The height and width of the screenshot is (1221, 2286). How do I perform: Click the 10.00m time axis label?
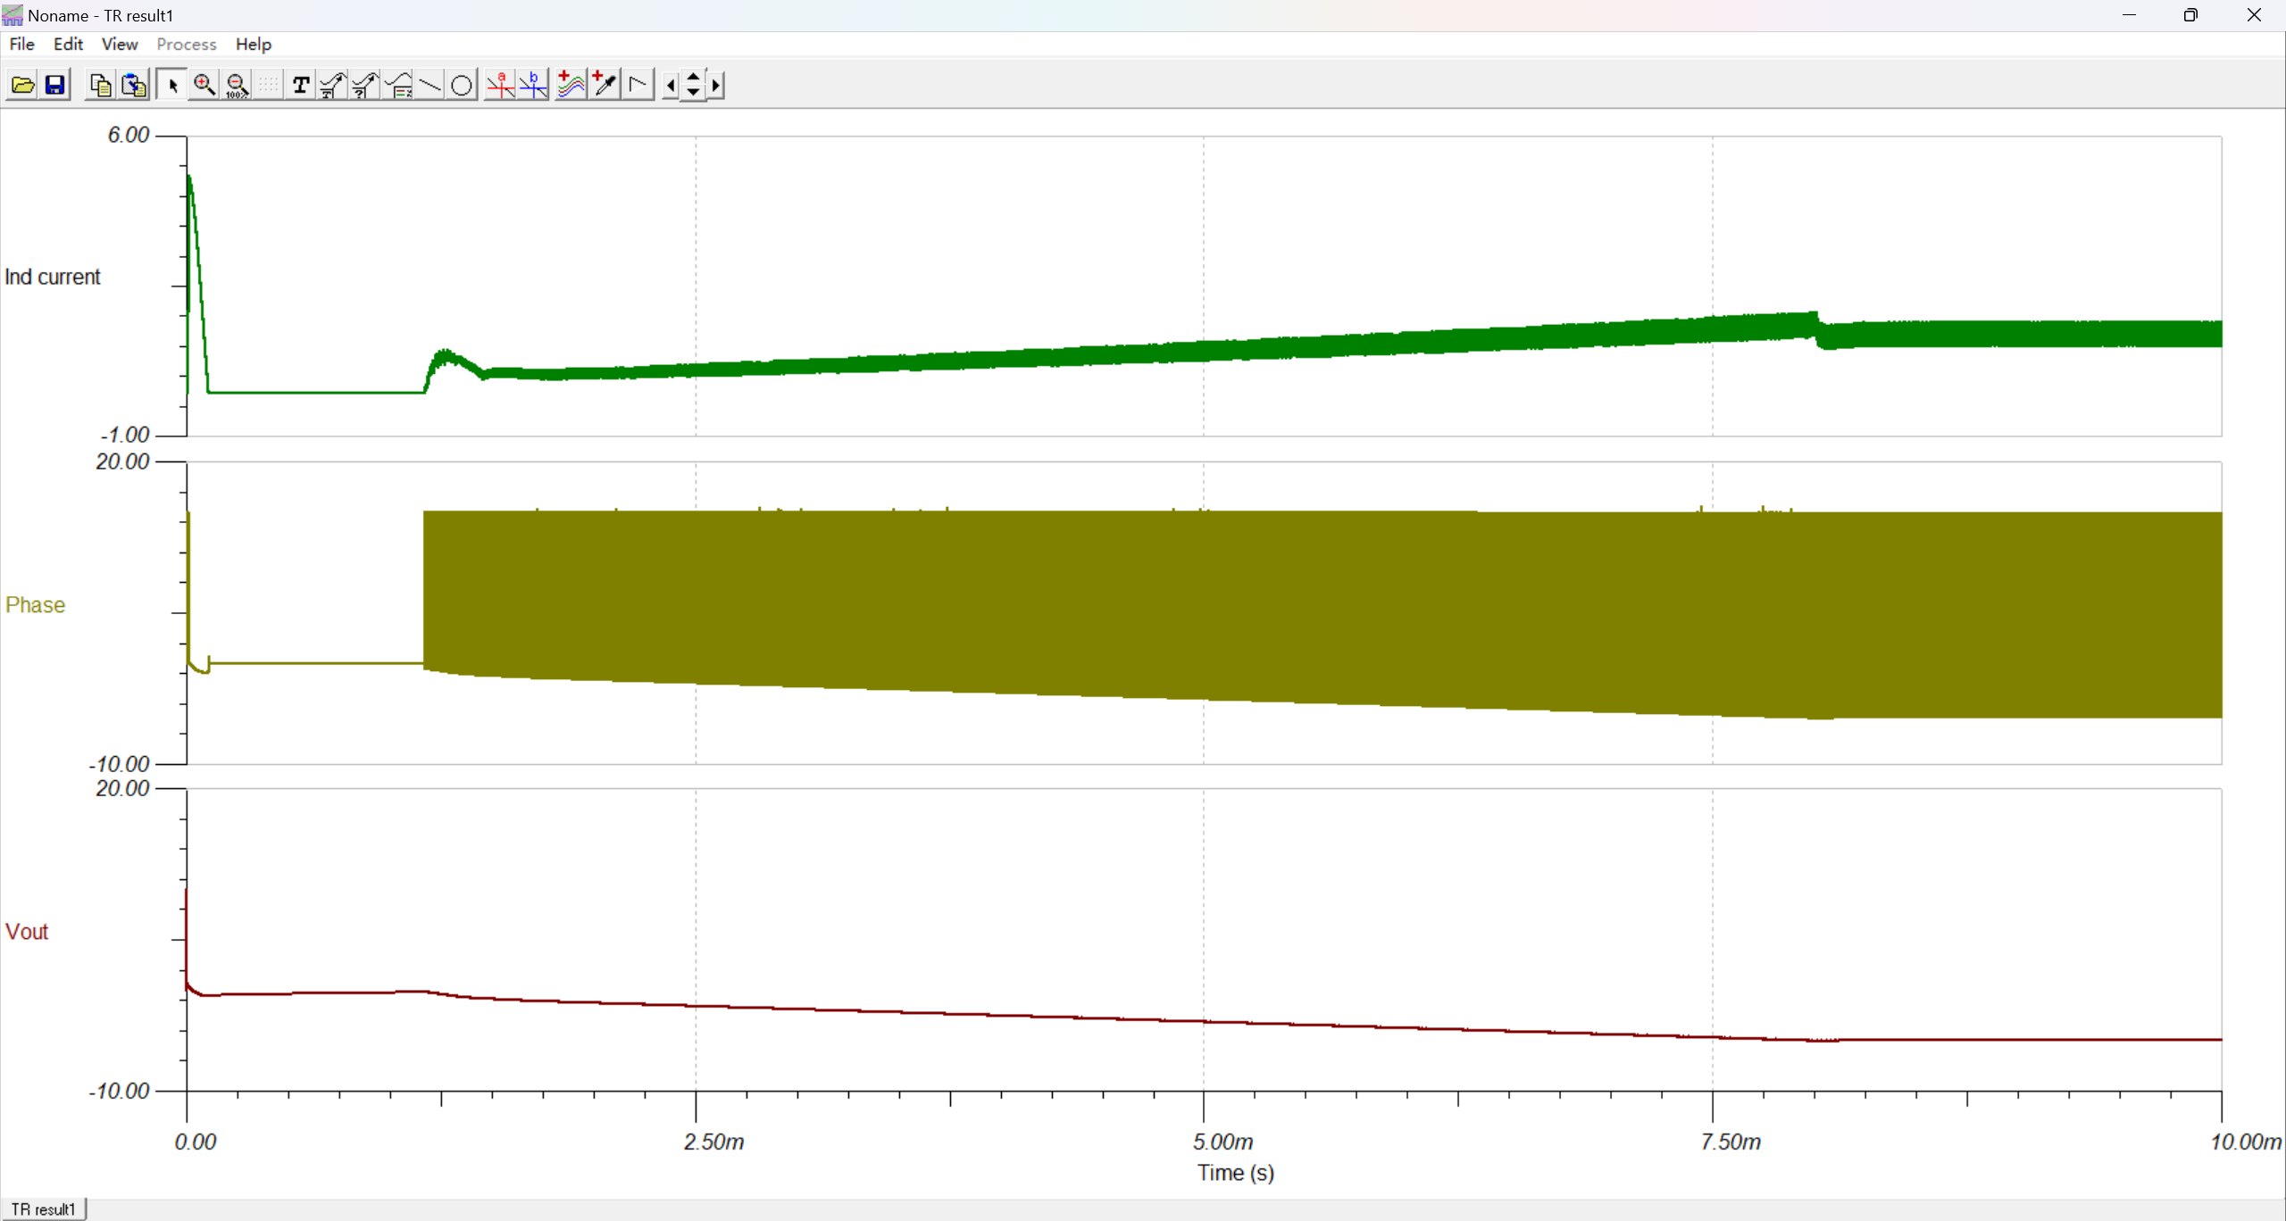coord(2246,1142)
